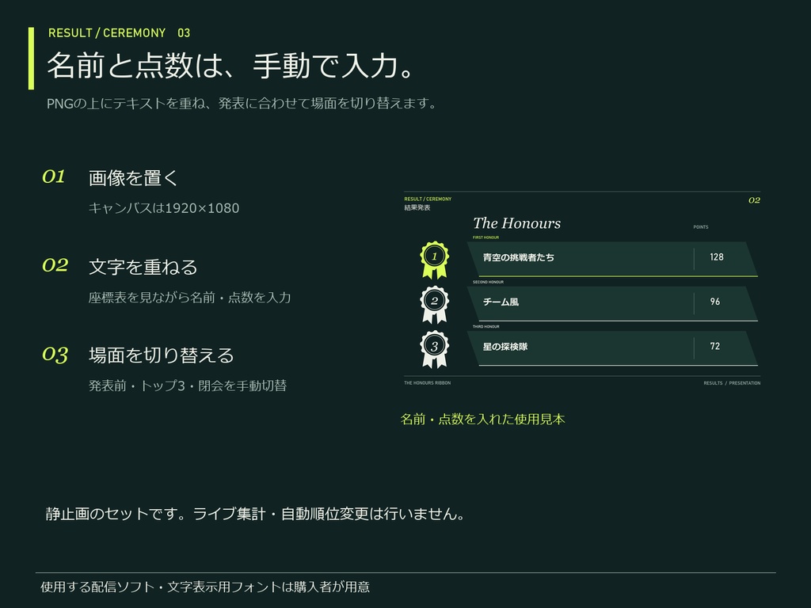Click the footer note 使用する配信ソフト・文字表示用フォントは購入者が用意

[x=205, y=587]
